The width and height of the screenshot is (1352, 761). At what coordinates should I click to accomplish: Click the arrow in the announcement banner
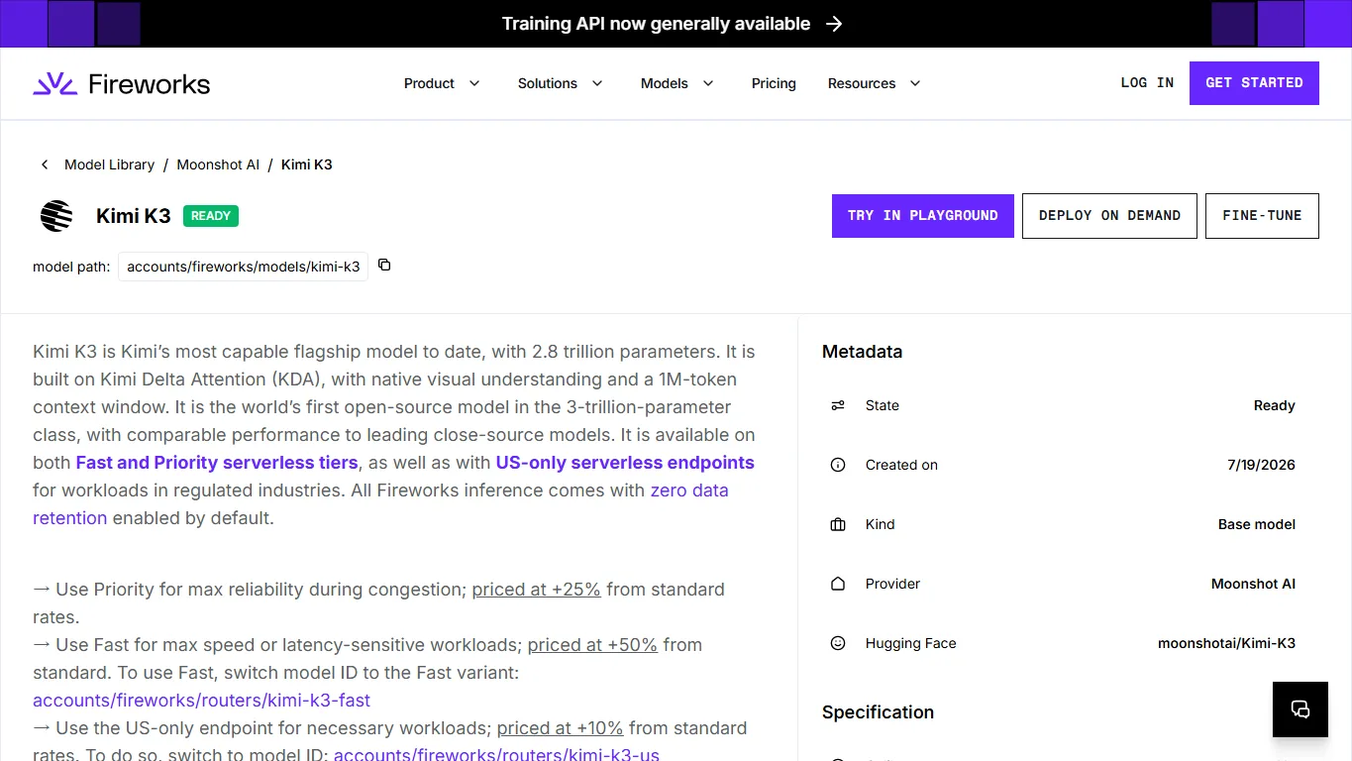(x=834, y=24)
